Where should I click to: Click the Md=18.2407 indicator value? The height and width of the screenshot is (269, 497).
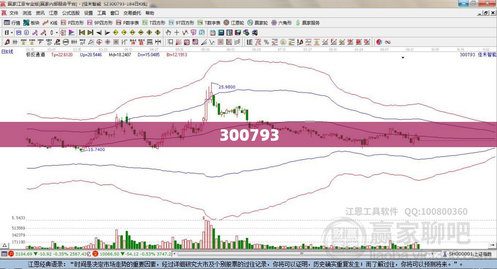(x=120, y=54)
